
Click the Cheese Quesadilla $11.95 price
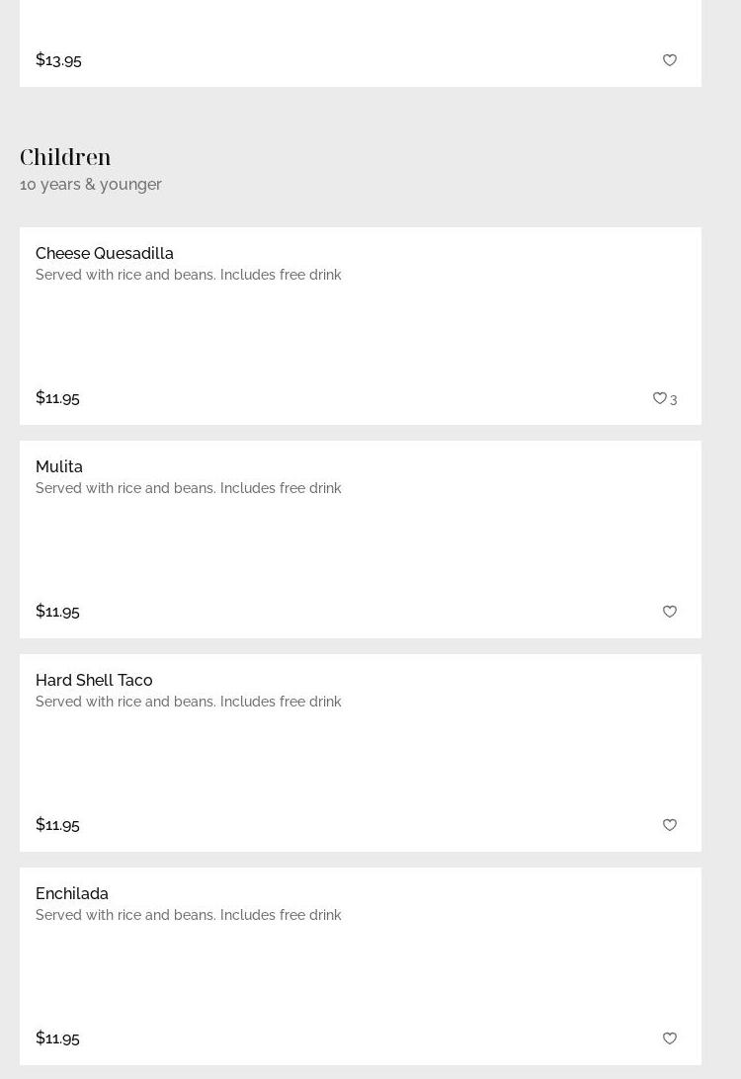click(57, 397)
